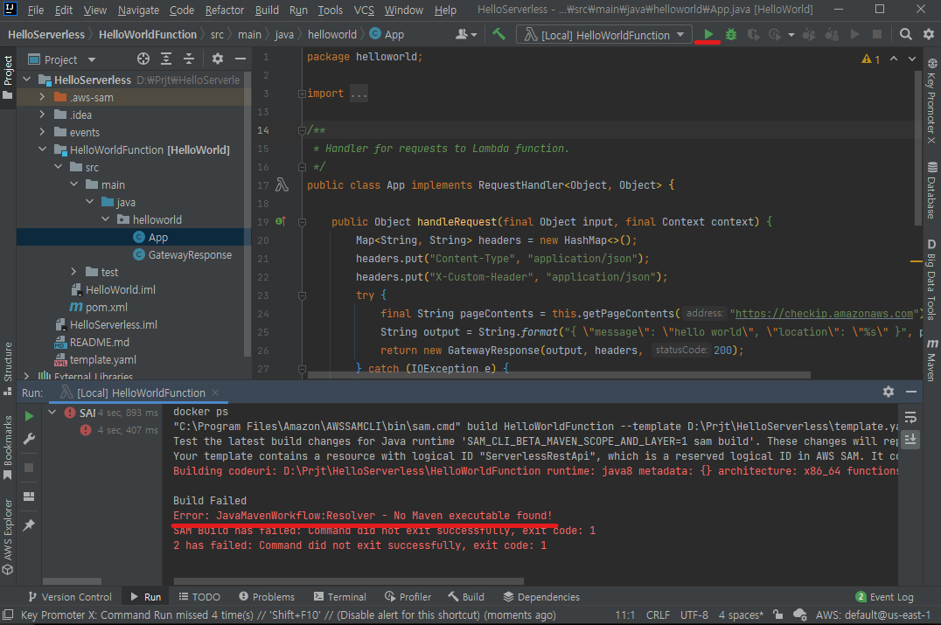Click the implements gutter icon on the handleRequest line

[x=280, y=221]
